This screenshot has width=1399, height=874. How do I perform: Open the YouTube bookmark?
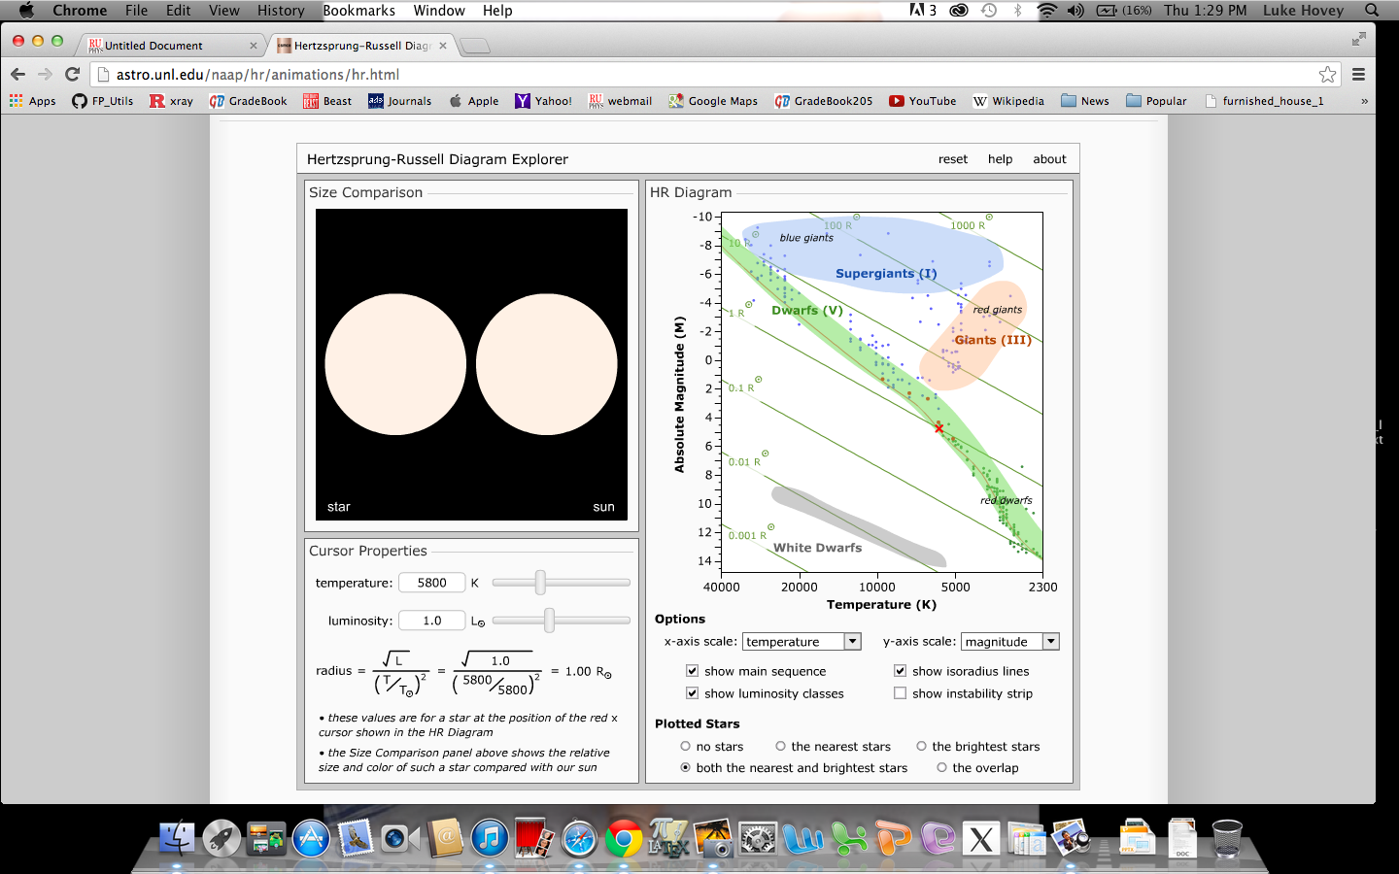click(x=922, y=101)
